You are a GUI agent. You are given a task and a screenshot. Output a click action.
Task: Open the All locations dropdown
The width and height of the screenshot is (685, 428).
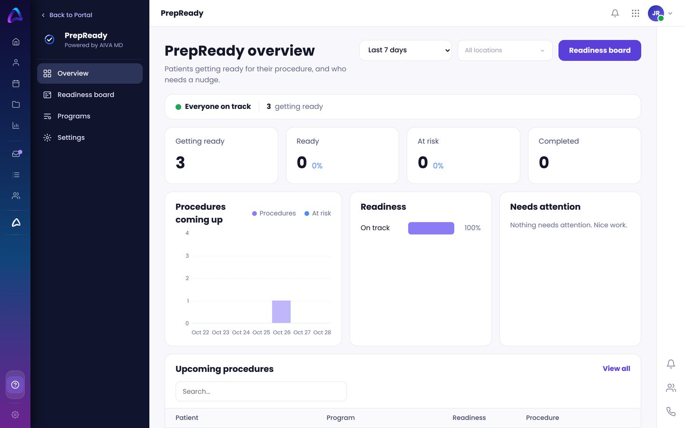[505, 50]
